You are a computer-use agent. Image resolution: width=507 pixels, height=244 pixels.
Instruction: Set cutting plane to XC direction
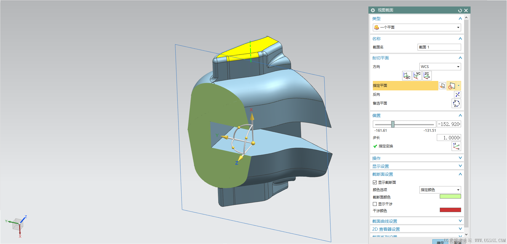tap(407, 76)
